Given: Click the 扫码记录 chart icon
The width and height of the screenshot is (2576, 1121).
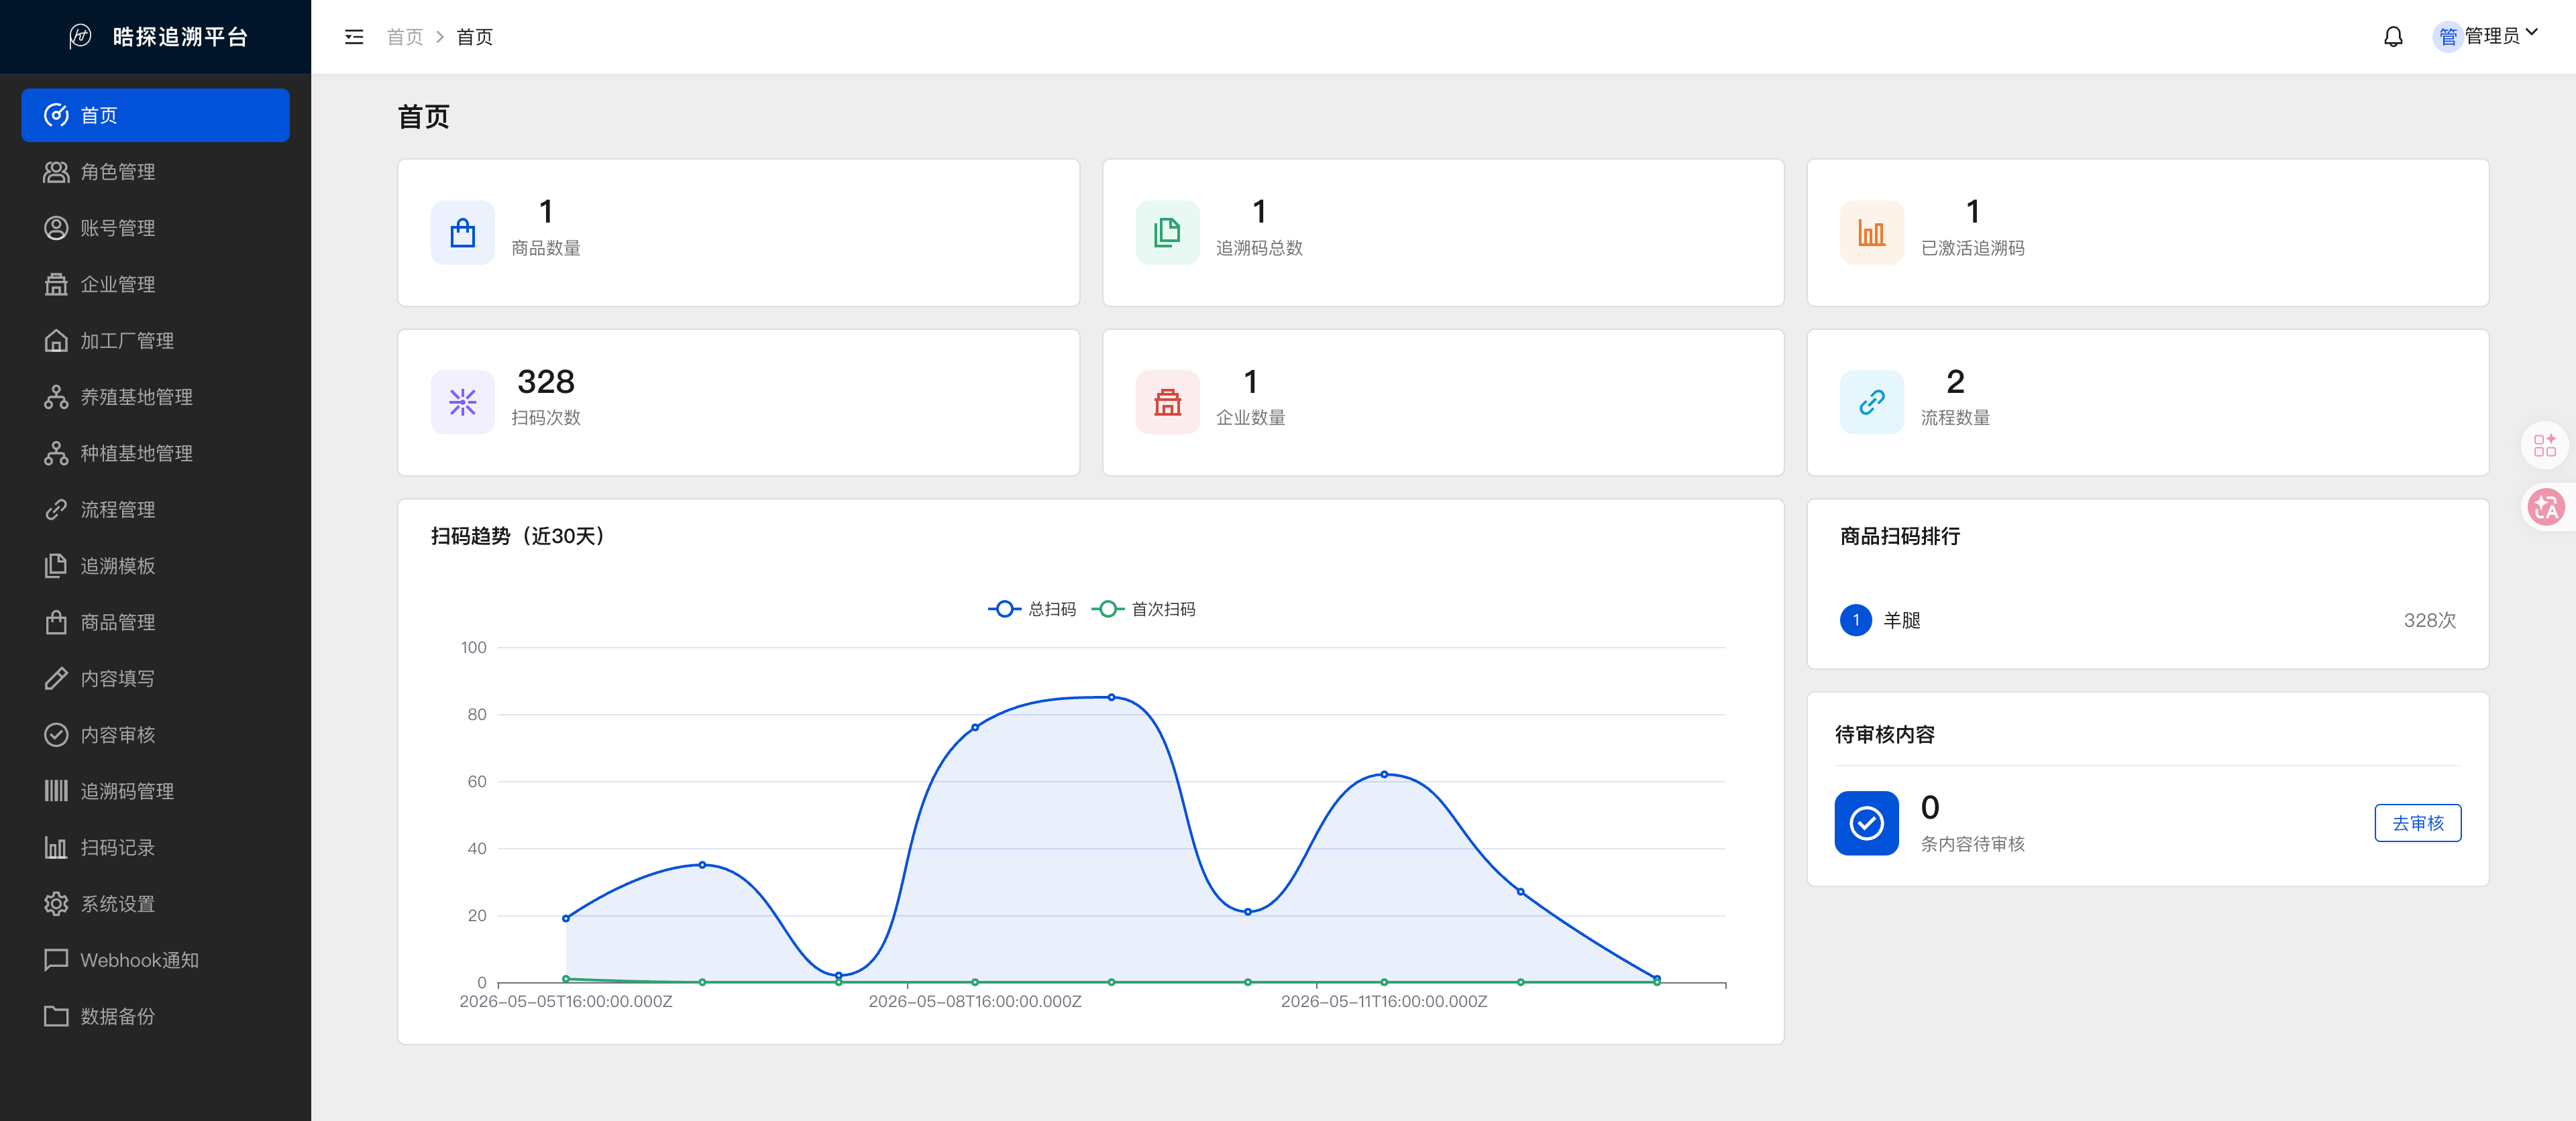Looking at the screenshot, I should [56, 847].
